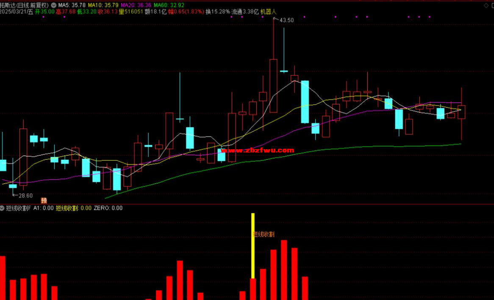
Task: Click the 28.60 low price annotation
Action: tap(25, 196)
